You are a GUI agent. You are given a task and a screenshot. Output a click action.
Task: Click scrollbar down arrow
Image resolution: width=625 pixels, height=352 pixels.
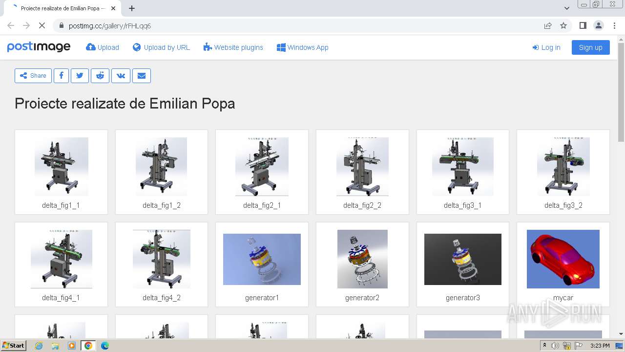621,334
